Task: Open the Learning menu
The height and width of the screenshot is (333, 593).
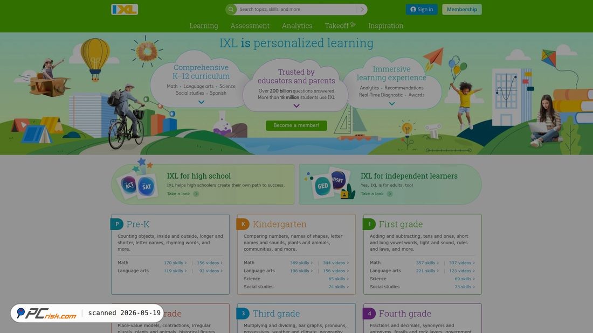Action: pos(203,26)
